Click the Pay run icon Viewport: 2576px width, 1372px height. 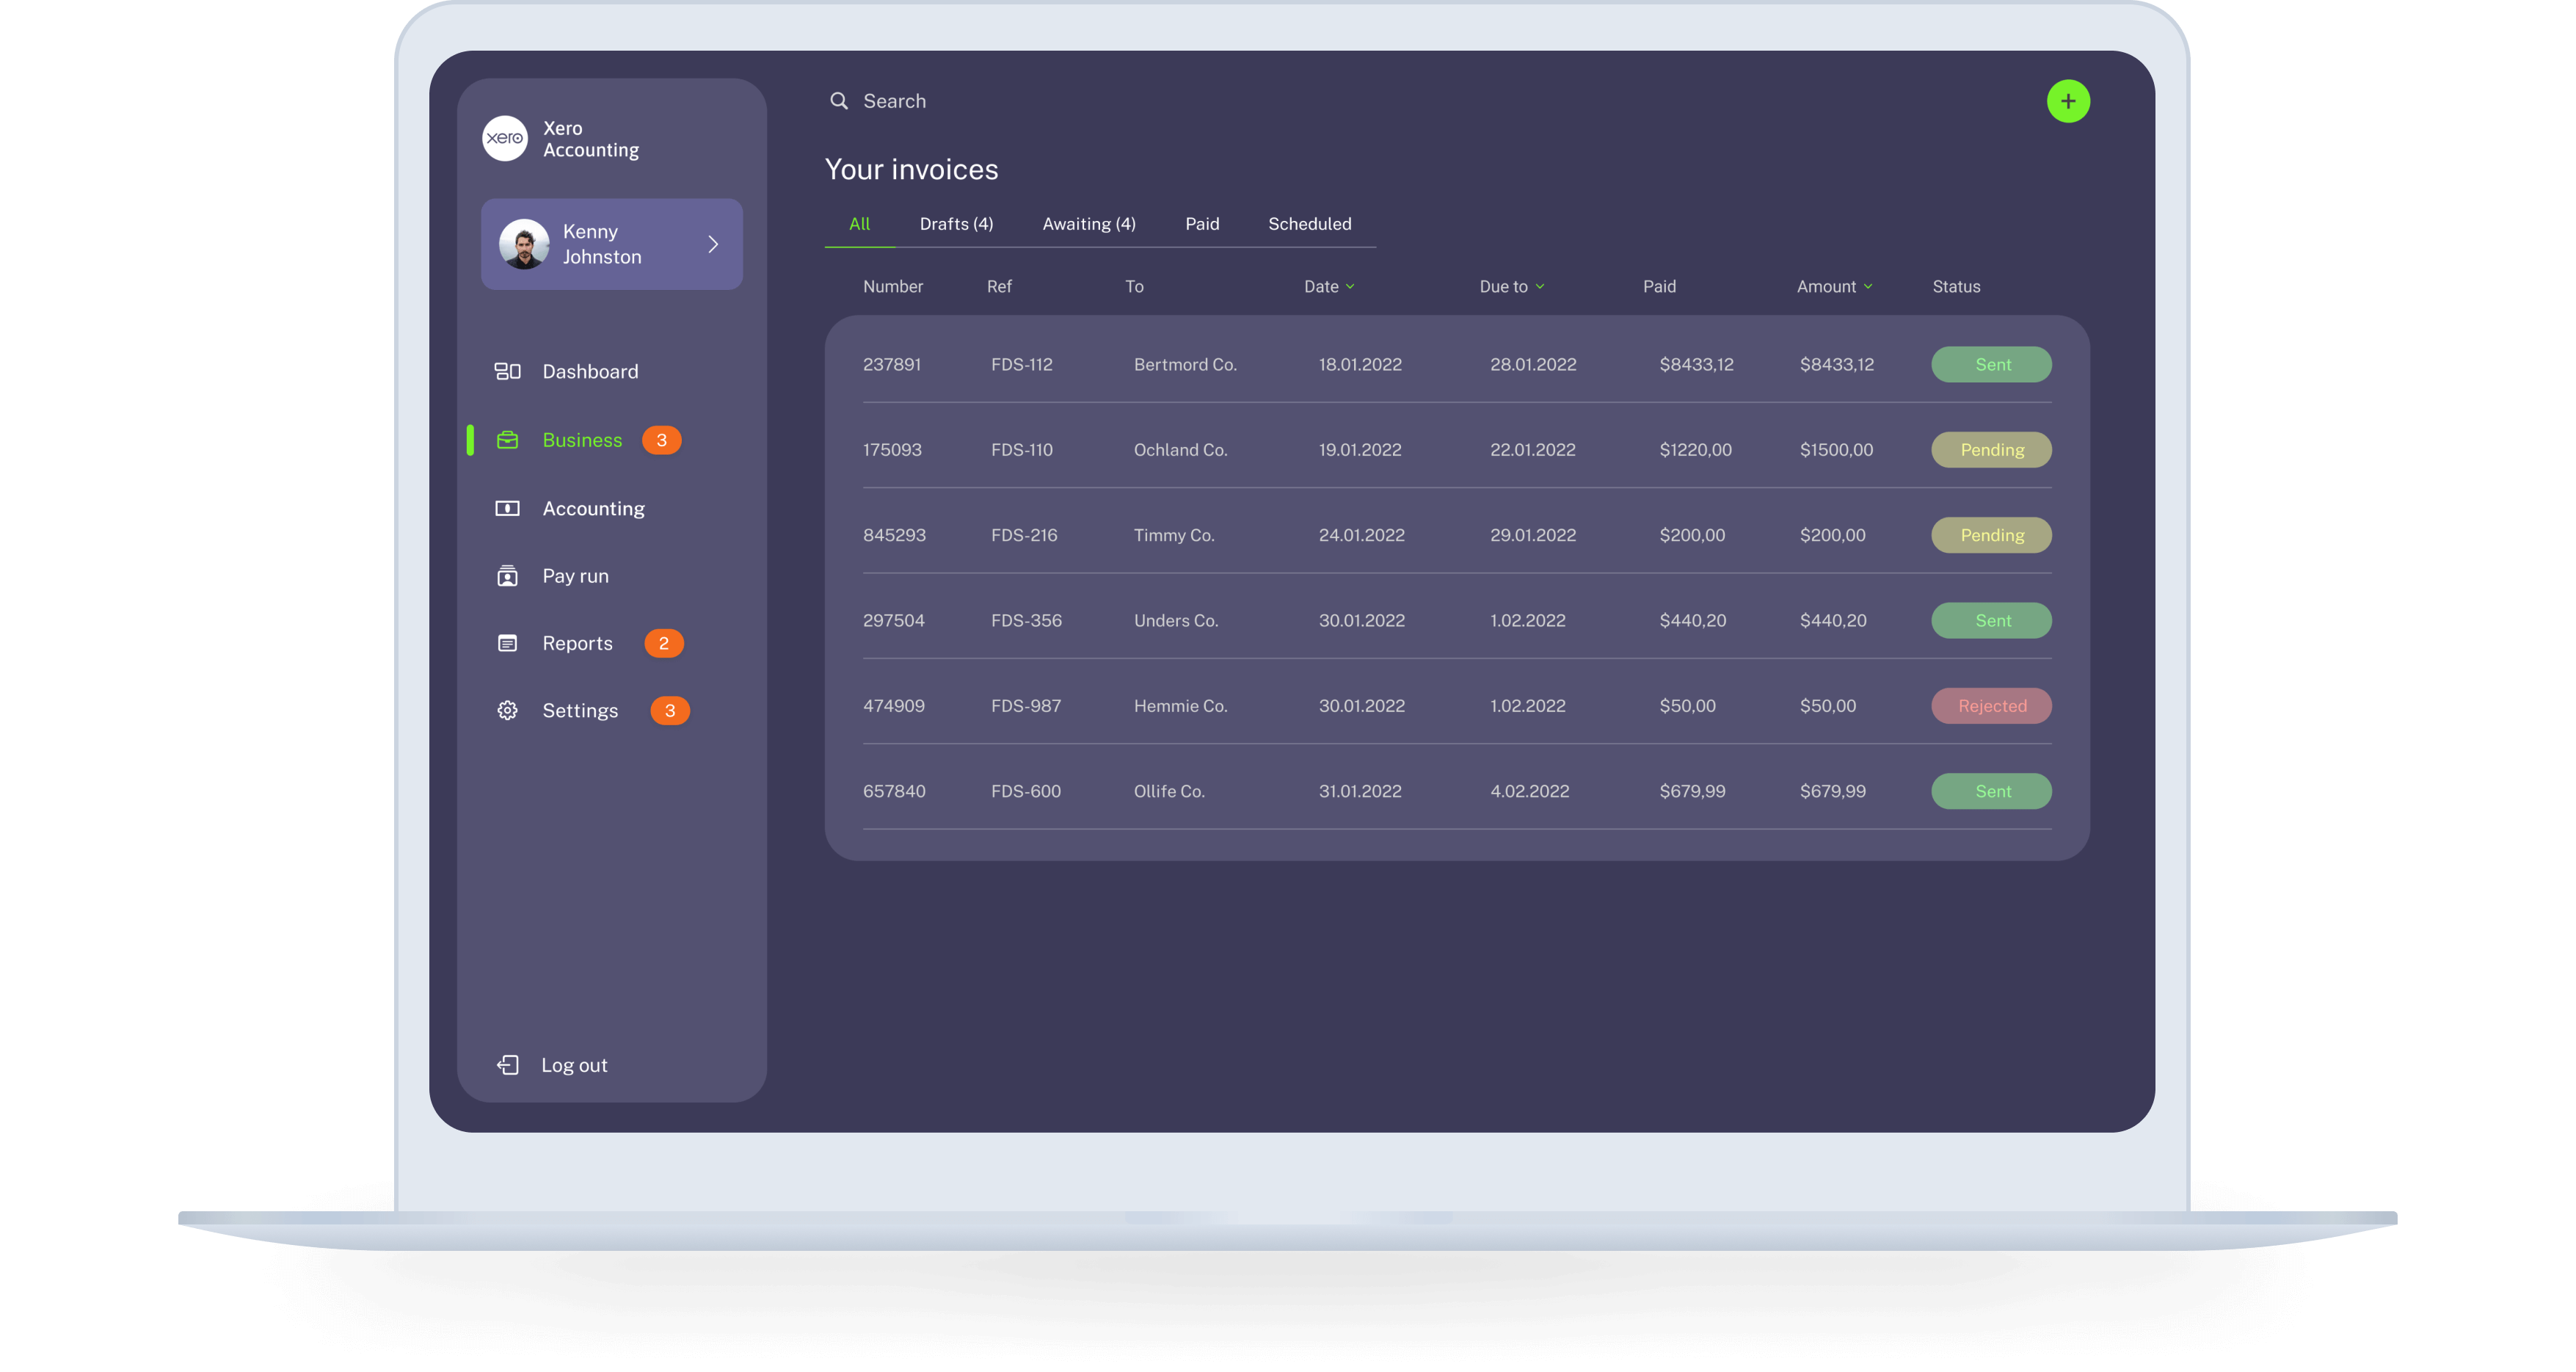507,576
